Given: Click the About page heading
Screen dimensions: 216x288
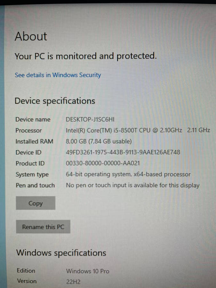Looking at the screenshot, I should (30, 36).
